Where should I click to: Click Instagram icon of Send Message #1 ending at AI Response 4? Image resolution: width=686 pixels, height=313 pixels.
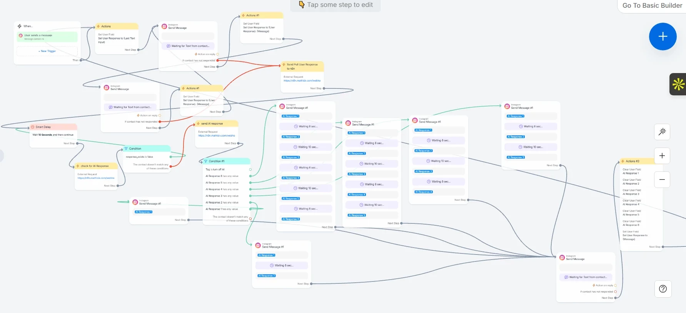click(x=415, y=120)
